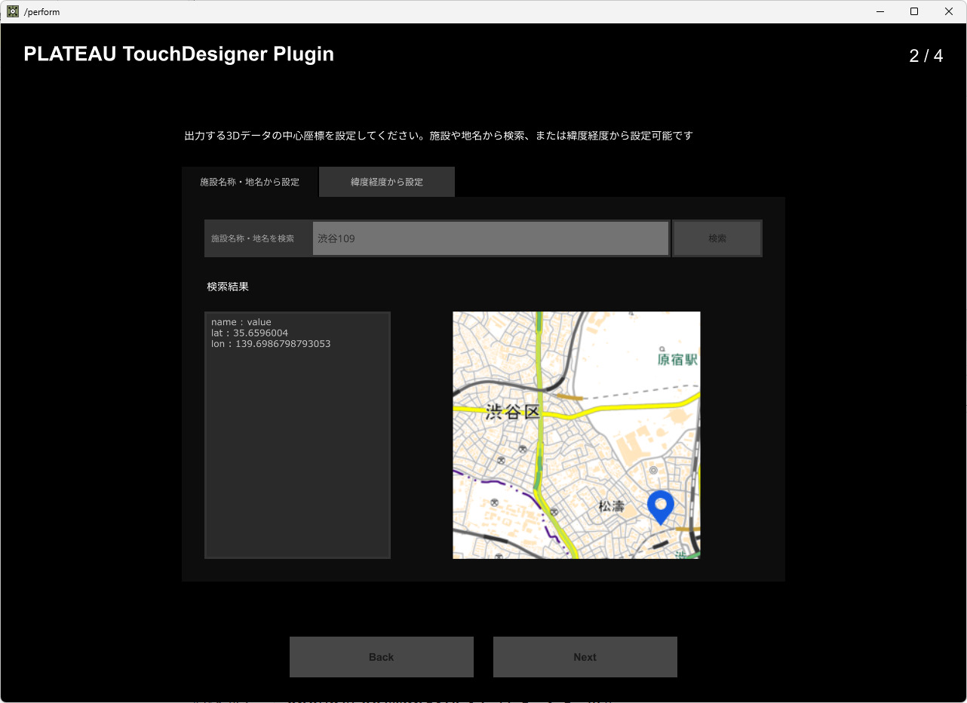This screenshot has width=967, height=703.
Task: Click the TouchDesigner app icon in title bar
Action: pos(12,11)
